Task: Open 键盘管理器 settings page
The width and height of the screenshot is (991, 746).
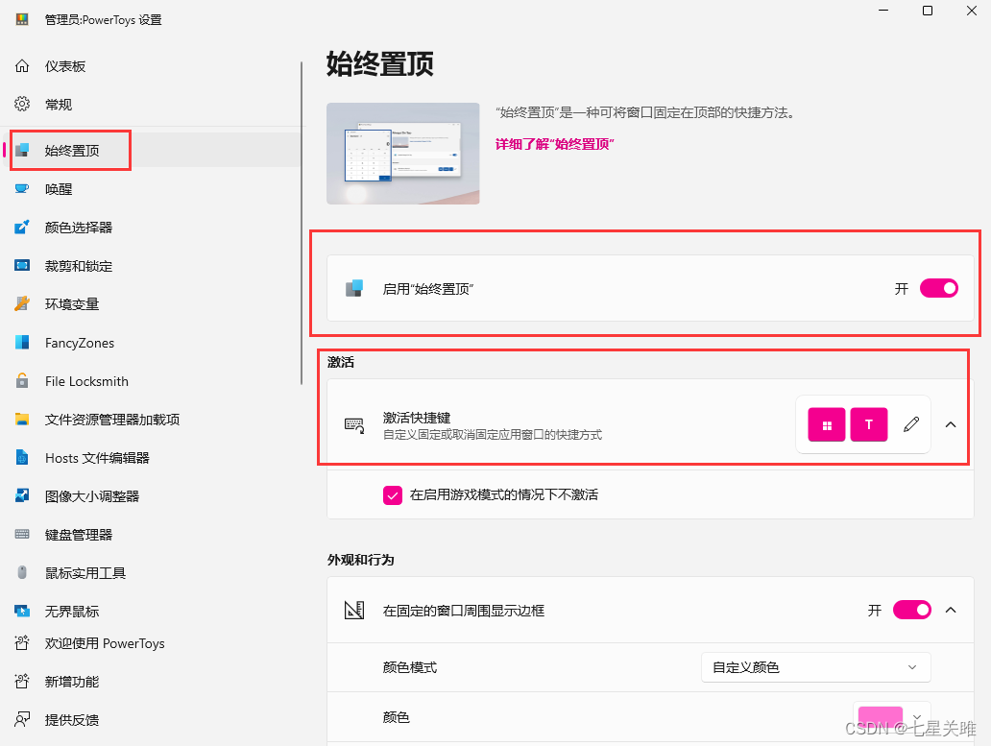Action: (x=79, y=535)
